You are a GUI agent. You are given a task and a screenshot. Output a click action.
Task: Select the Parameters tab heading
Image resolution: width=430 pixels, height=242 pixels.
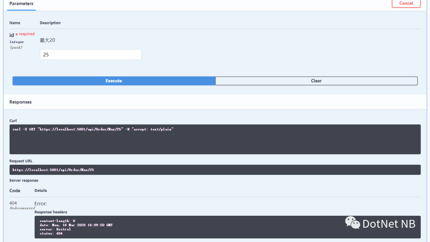point(21,4)
